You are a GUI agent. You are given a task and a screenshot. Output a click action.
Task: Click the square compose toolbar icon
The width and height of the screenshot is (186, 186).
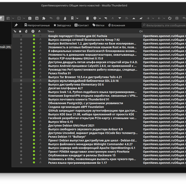click(x=19, y=18)
